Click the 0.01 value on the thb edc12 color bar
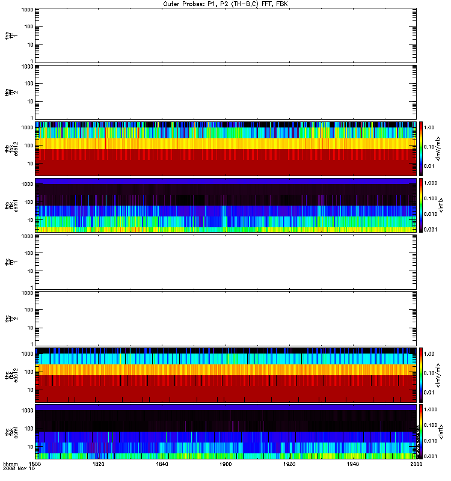 [429, 167]
